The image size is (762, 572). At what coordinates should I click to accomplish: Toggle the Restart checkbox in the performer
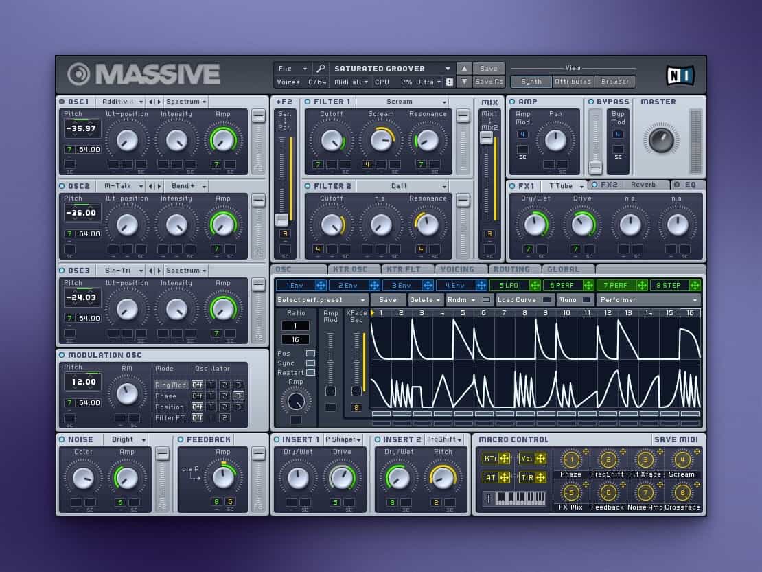click(310, 373)
